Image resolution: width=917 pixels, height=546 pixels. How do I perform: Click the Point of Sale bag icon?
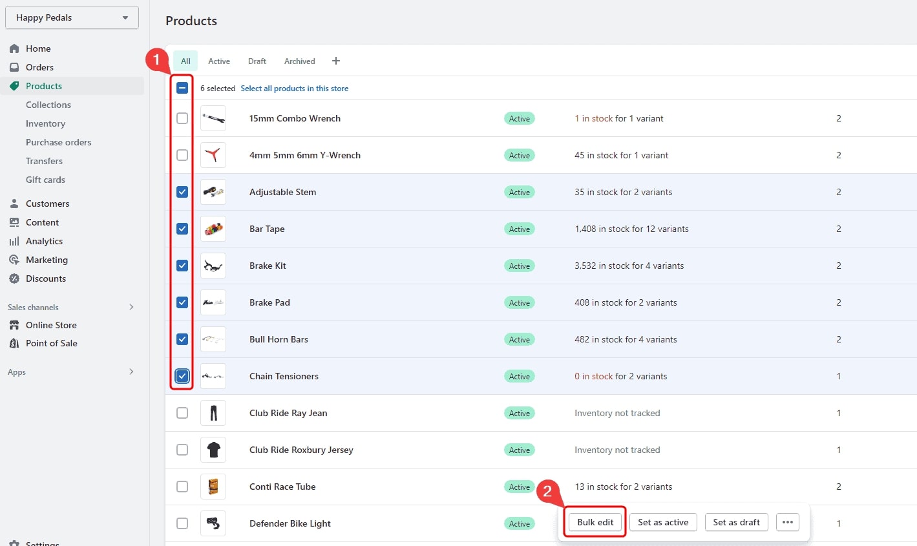pyautogui.click(x=14, y=343)
